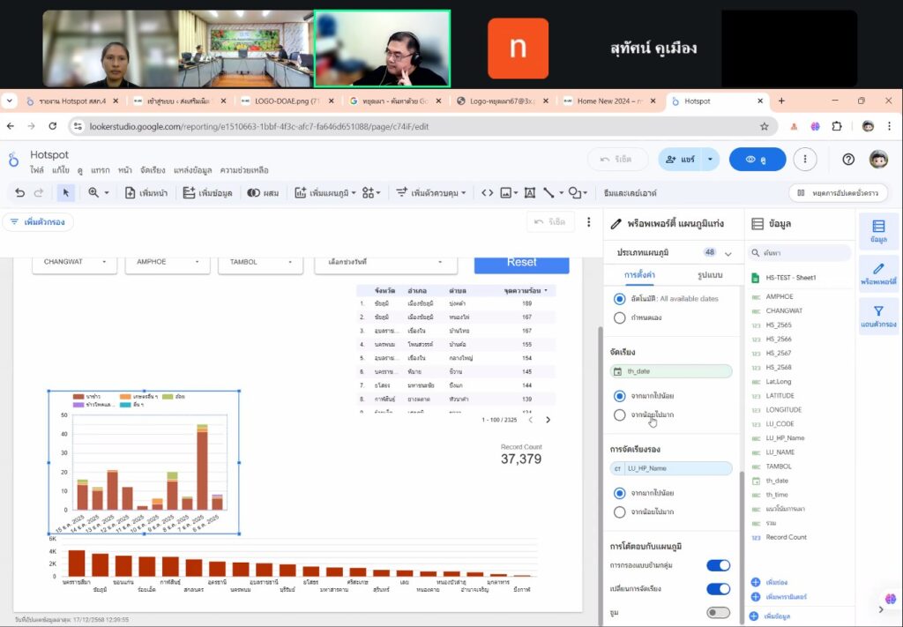This screenshot has width=903, height=627.
Task: Click the blue Reset button
Action: (x=521, y=262)
